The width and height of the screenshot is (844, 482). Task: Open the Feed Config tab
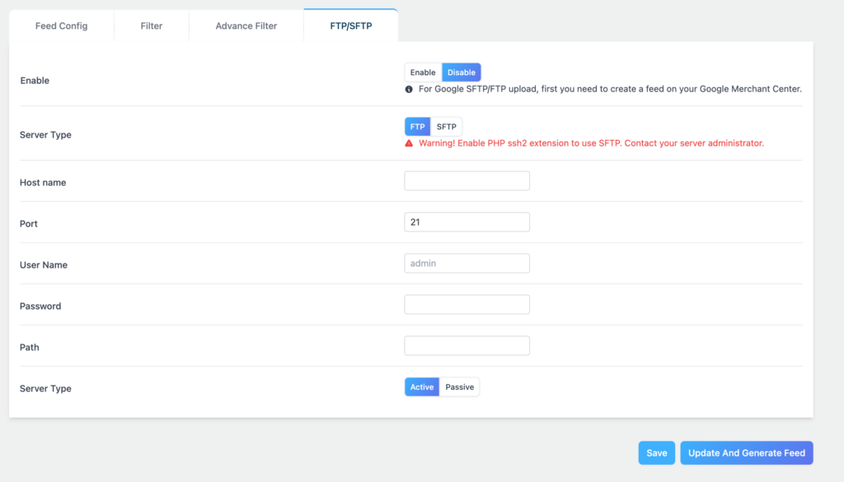(x=61, y=26)
